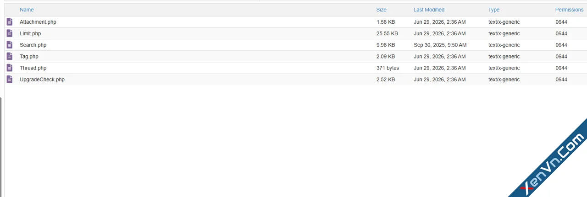This screenshot has height=197, width=587.
Task: Sort files by the Size column
Action: point(381,10)
